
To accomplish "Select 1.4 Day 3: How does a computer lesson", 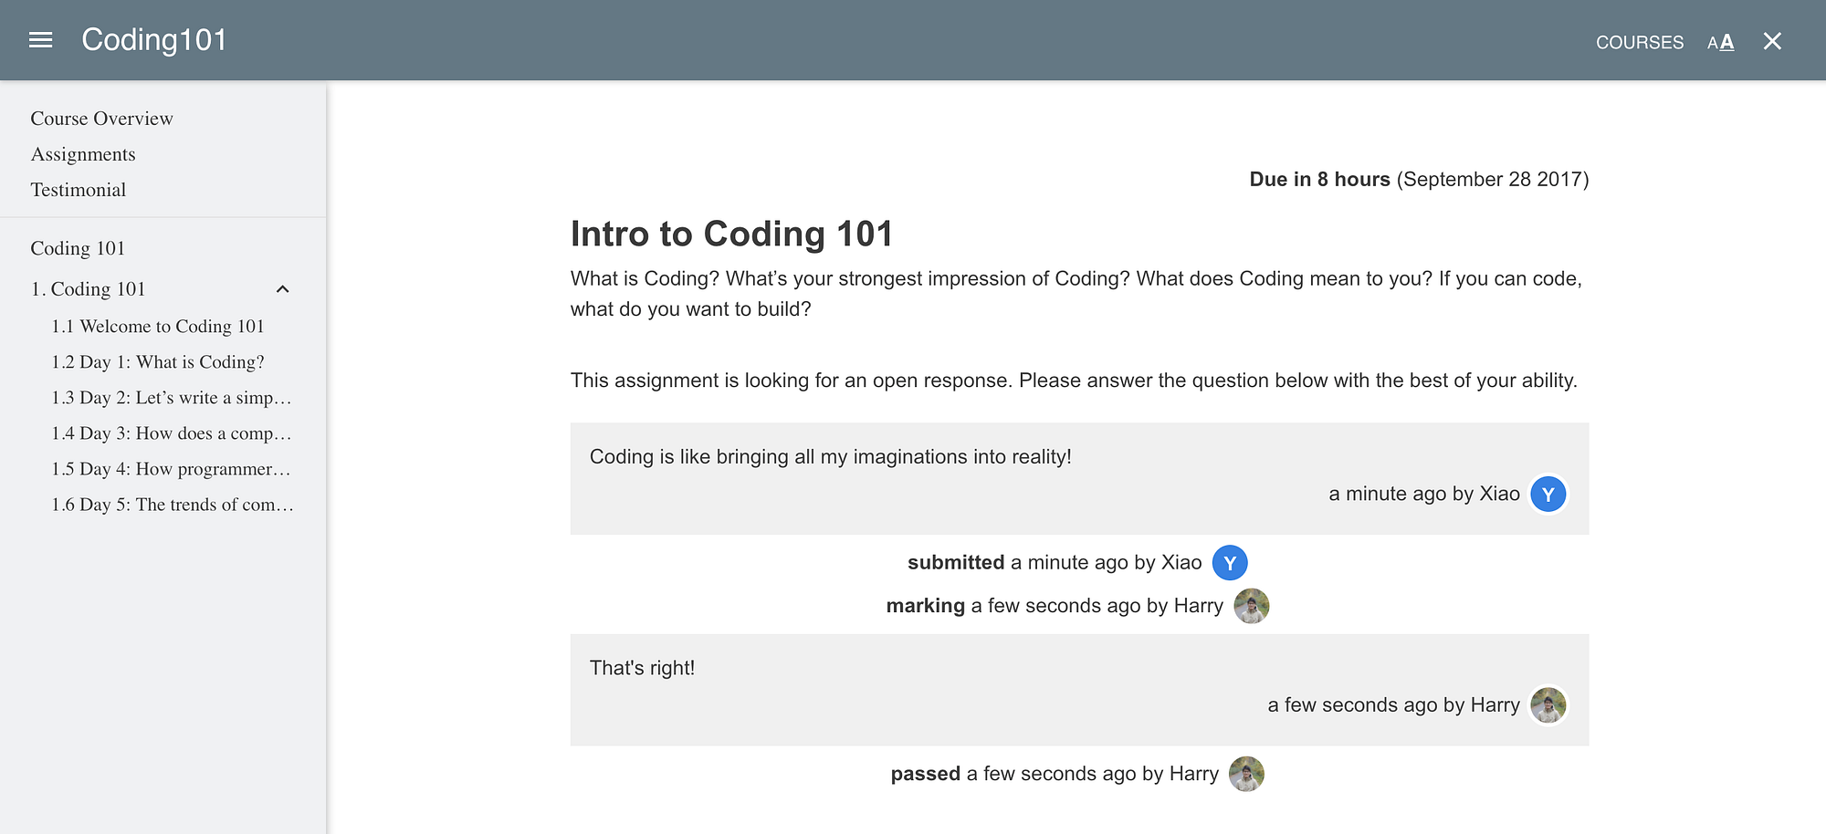I will coord(171,433).
